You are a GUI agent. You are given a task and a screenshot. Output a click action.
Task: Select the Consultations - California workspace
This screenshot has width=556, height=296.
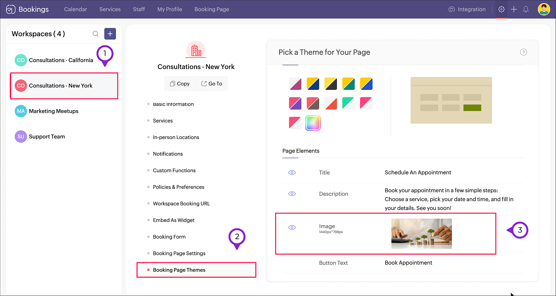(x=64, y=60)
